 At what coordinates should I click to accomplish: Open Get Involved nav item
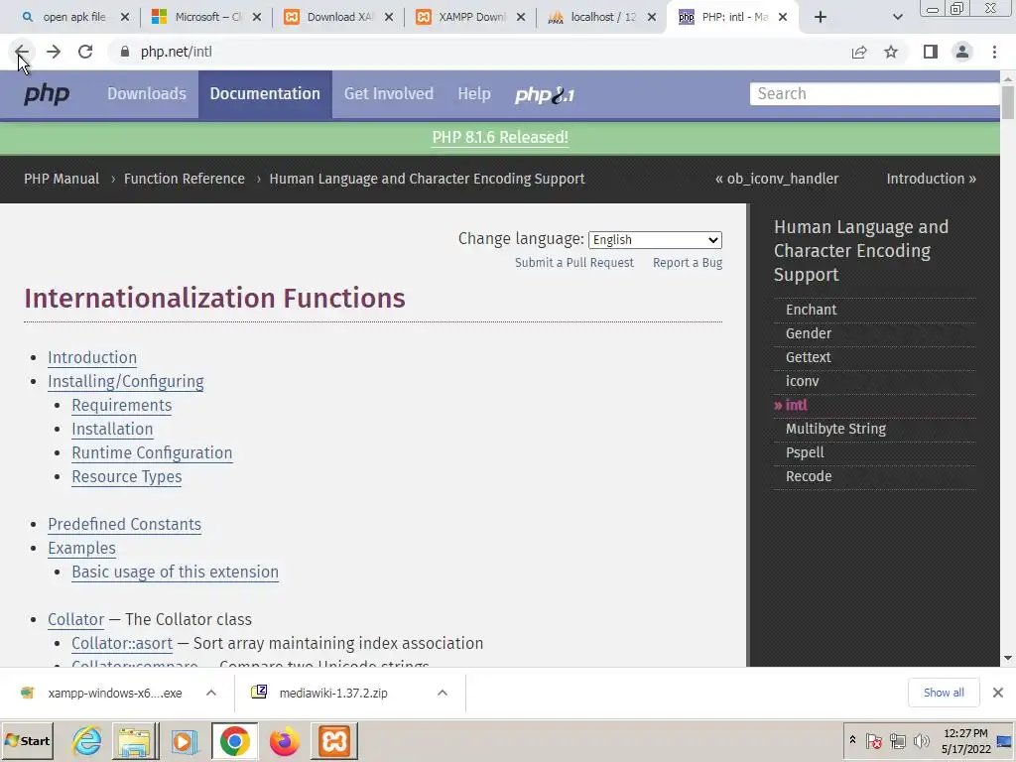(389, 94)
